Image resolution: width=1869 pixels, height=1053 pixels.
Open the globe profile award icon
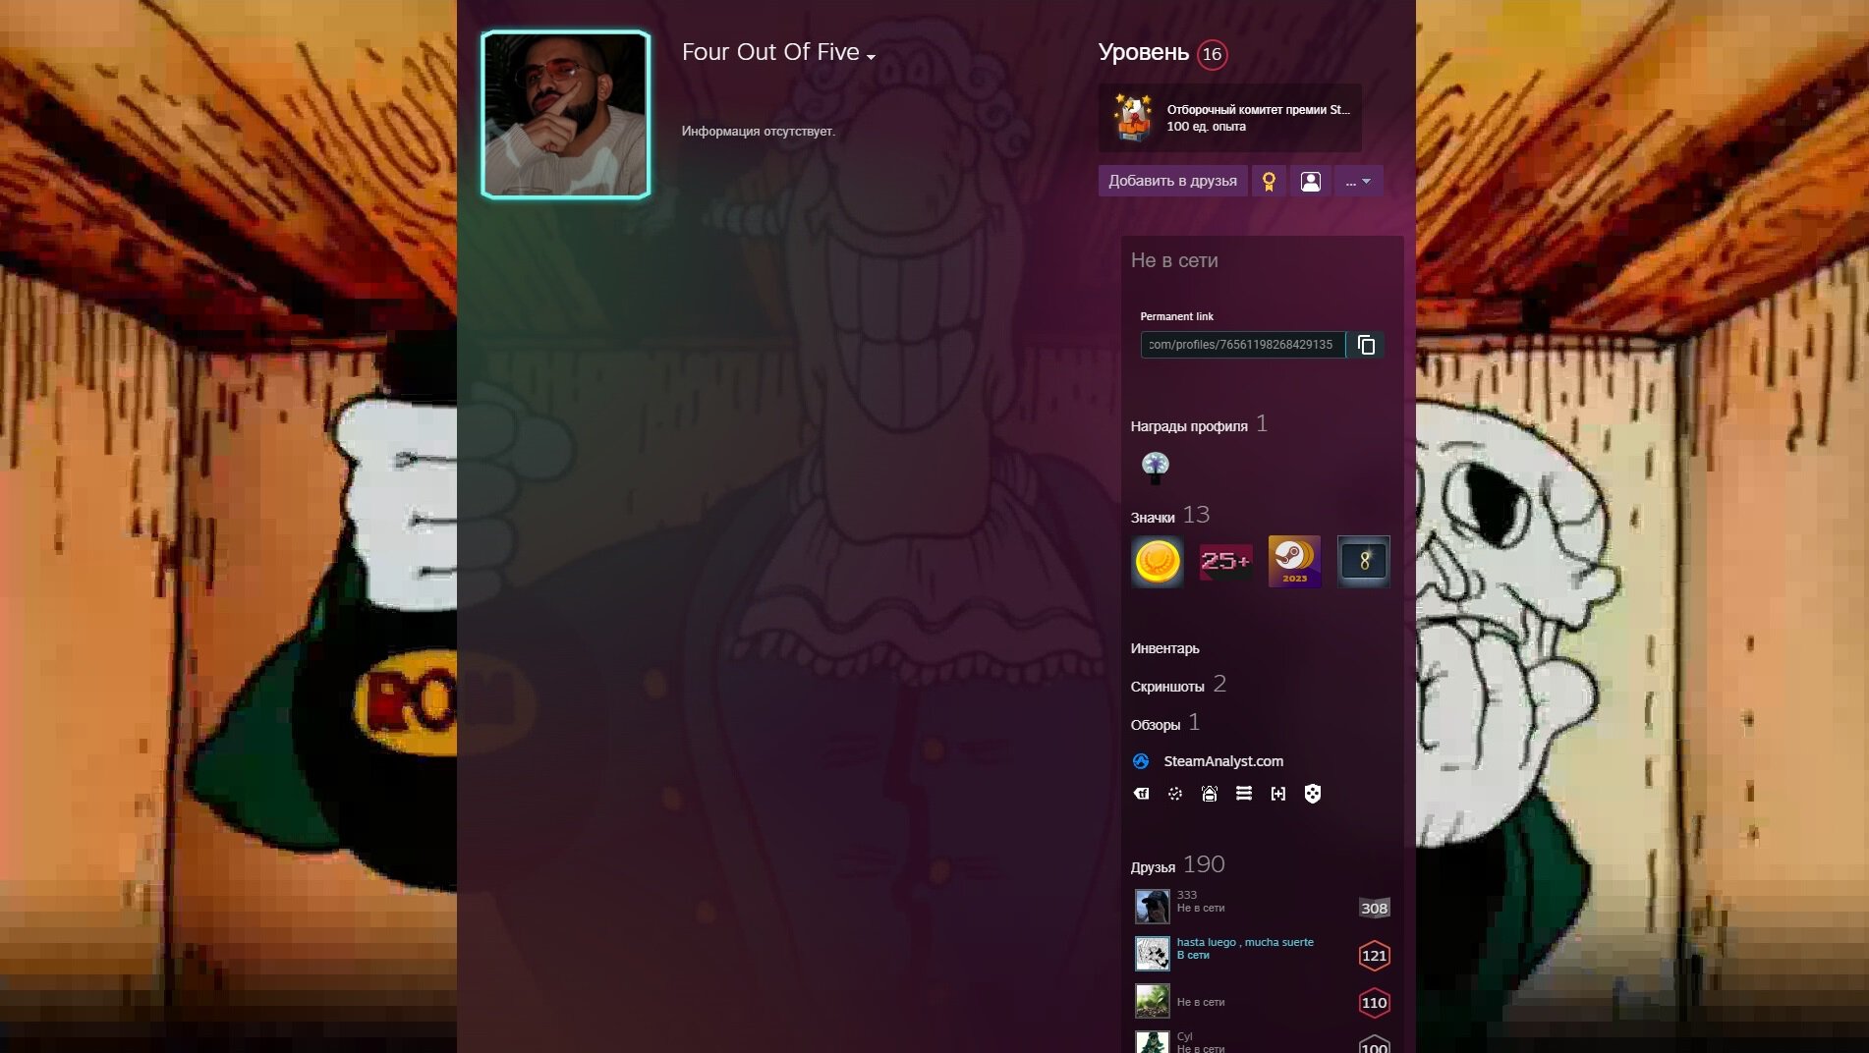click(1156, 467)
